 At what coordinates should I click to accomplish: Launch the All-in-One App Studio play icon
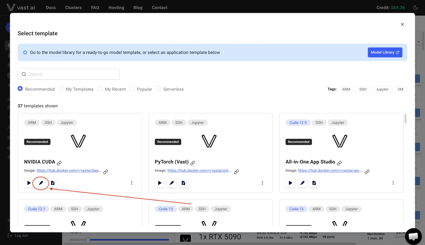[290, 183]
